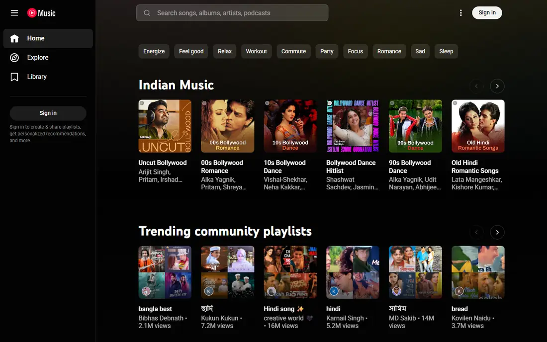Click the K avatar on hindi playlist
The height and width of the screenshot is (342, 547).
point(334,291)
